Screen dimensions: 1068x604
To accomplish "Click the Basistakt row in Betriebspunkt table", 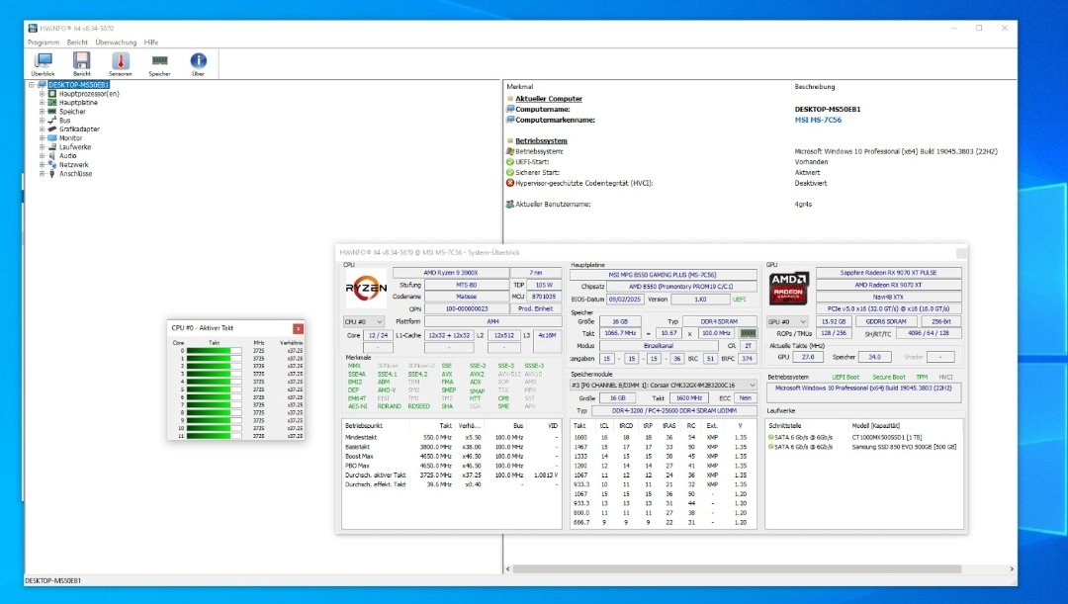I will 452,447.
